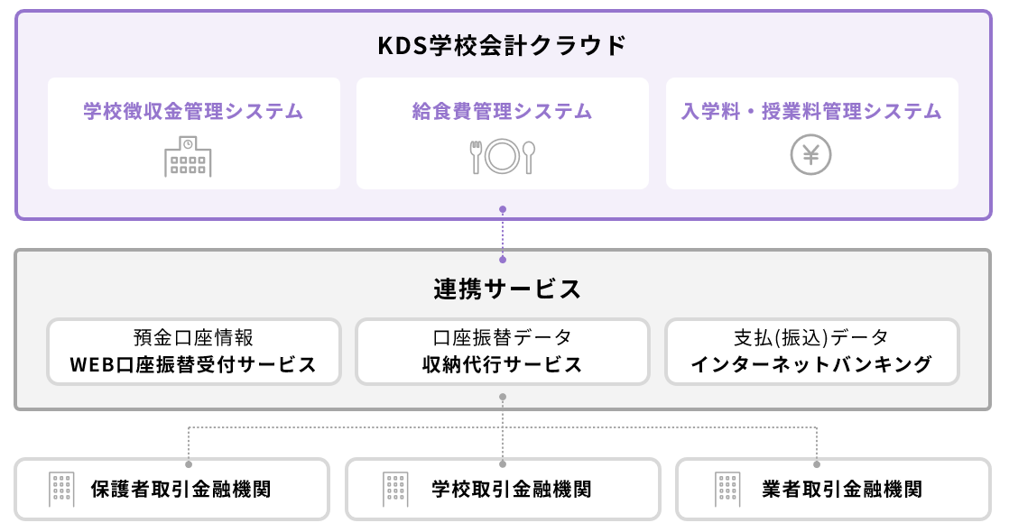Click building icon beside 業者取引金融機関
1009x532 pixels.
(x=727, y=489)
